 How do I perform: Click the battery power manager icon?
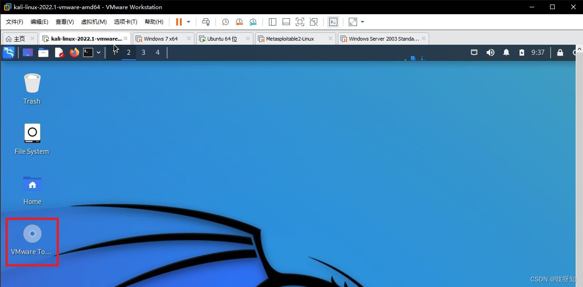pos(522,52)
